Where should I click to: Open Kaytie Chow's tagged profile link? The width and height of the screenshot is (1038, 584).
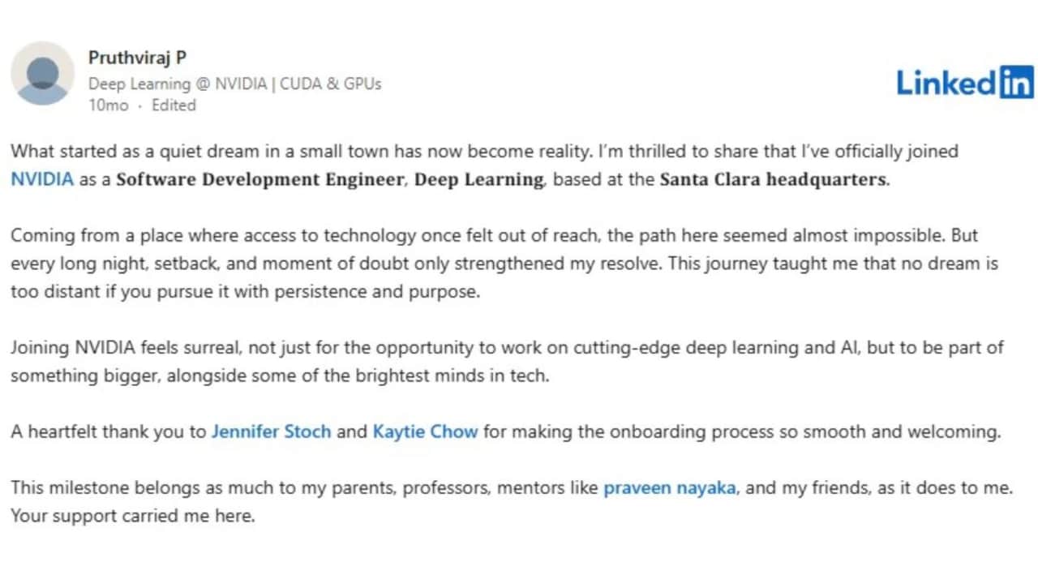click(425, 432)
